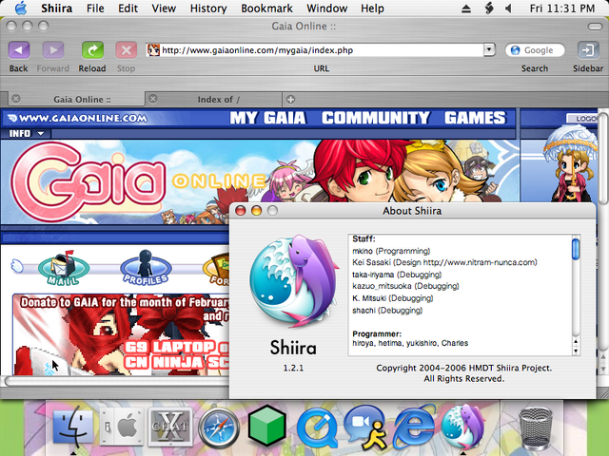Launch the X Chat app from Dock
Image resolution: width=609 pixels, height=456 pixels.
tap(170, 426)
